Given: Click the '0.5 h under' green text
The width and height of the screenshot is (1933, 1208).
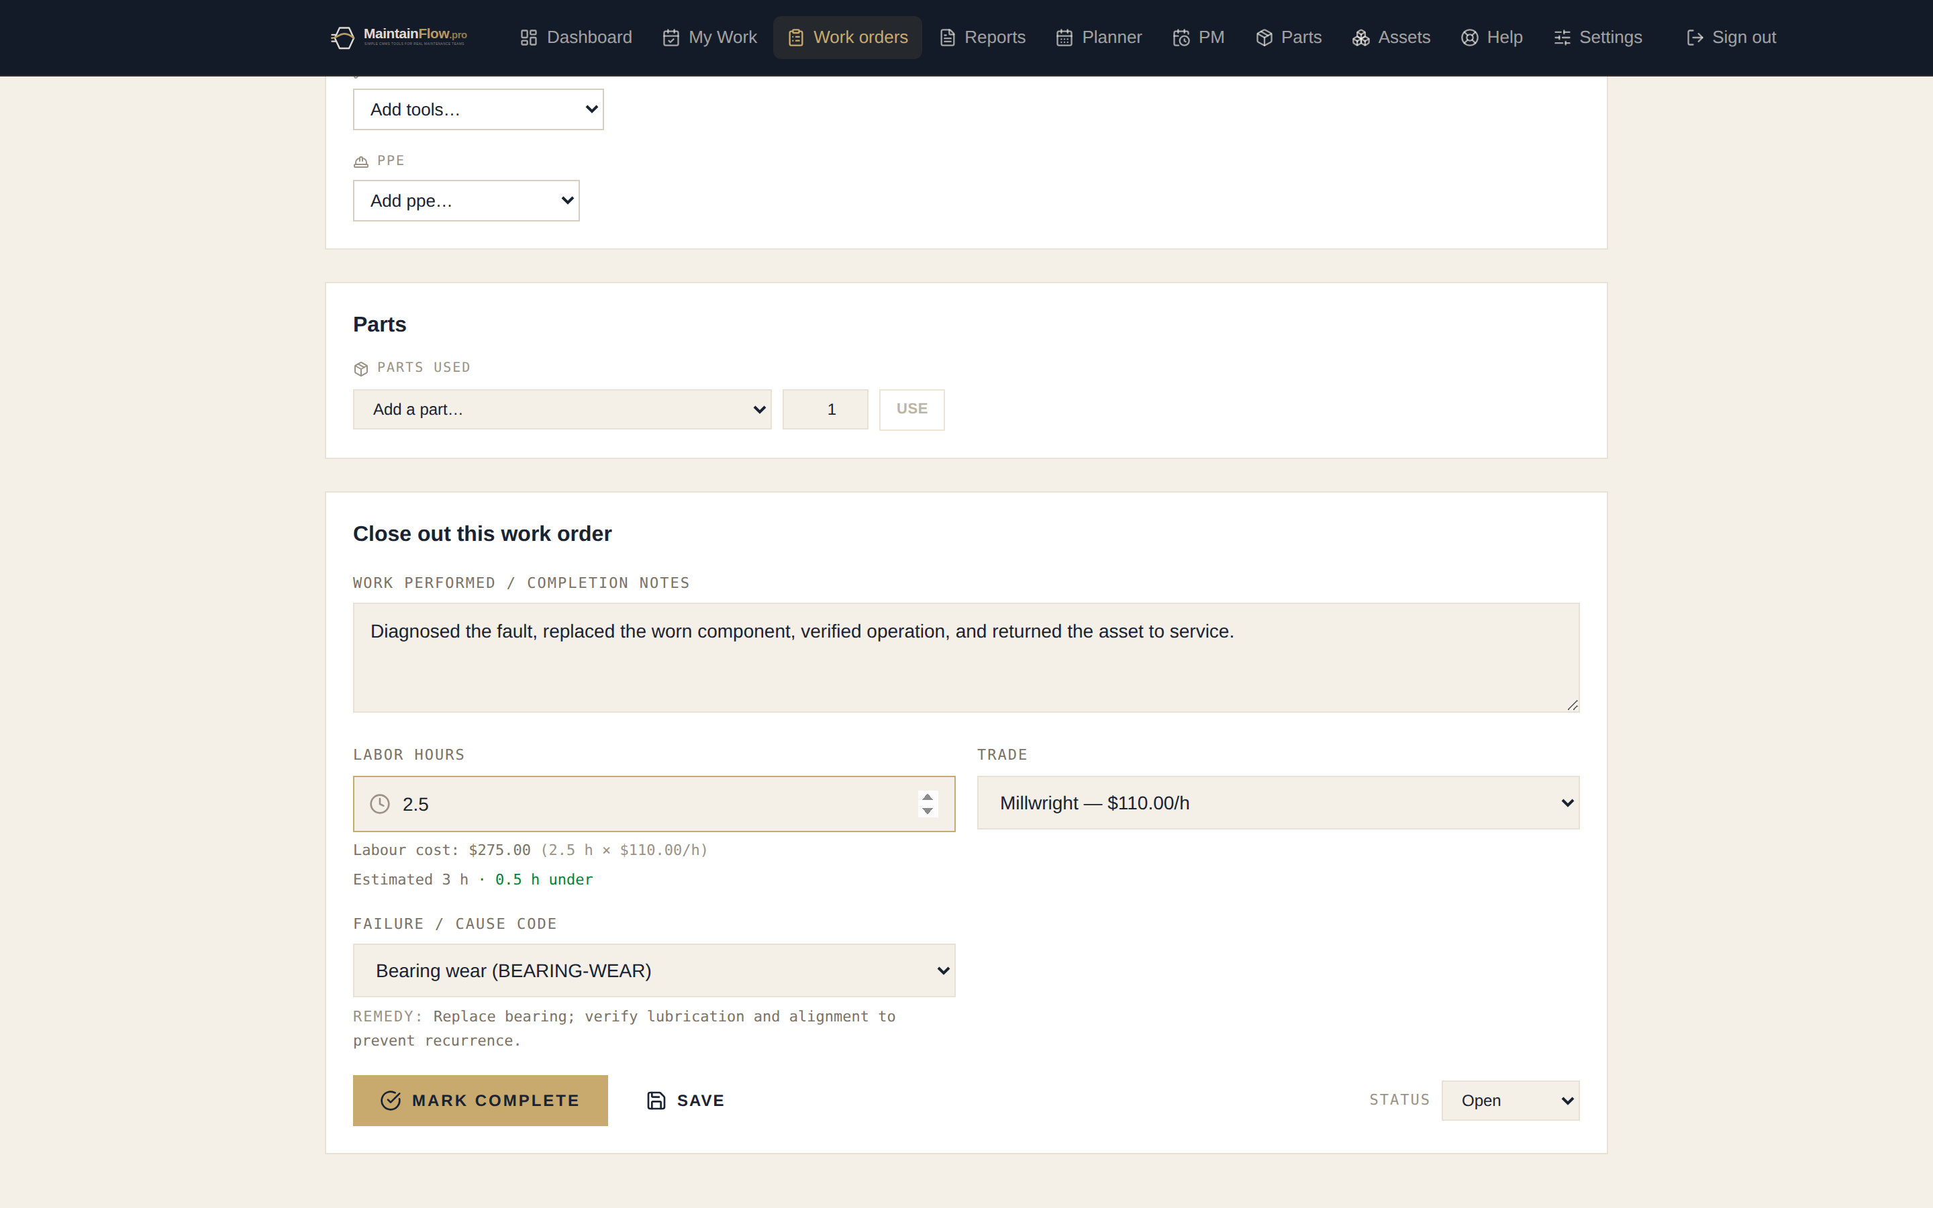Looking at the screenshot, I should coord(544,880).
